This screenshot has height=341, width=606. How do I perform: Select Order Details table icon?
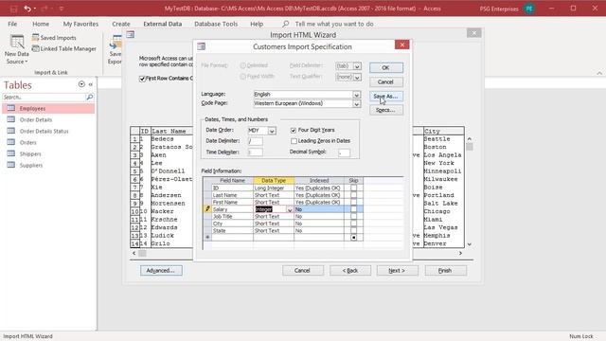coord(11,119)
